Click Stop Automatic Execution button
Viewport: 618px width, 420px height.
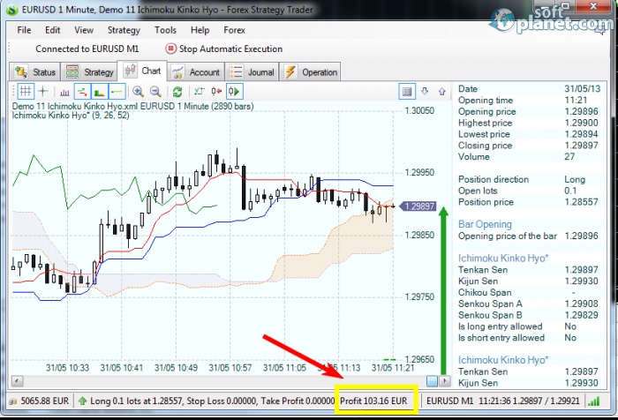[224, 49]
